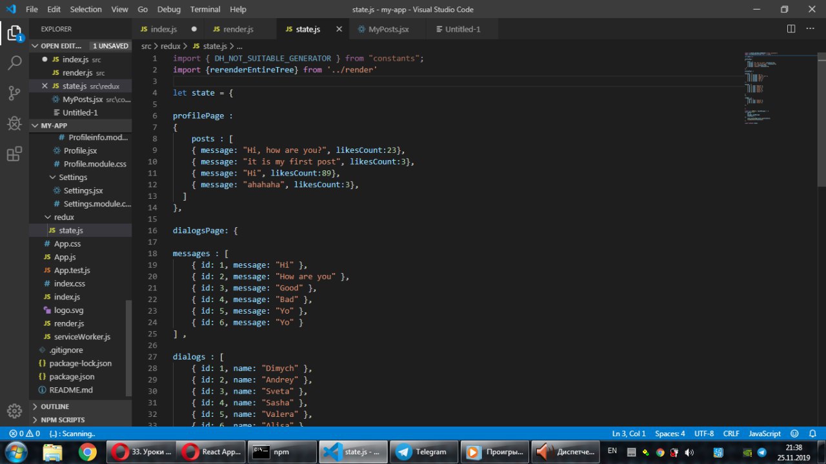Switch to the MyPosts.jsx tab
826x464 pixels.
[x=388, y=29]
